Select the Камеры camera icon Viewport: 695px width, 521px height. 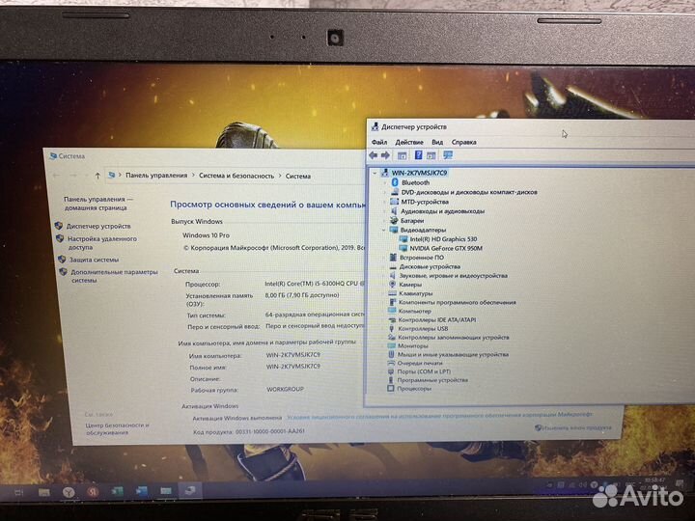click(x=392, y=285)
